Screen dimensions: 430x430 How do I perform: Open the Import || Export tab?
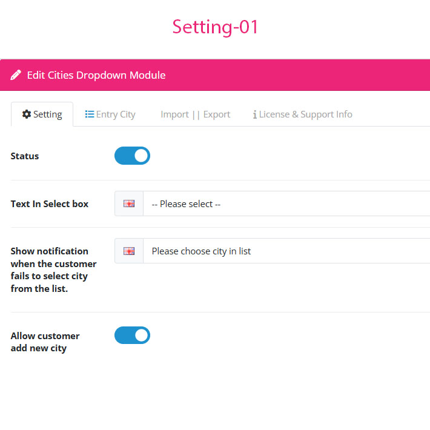tap(195, 114)
